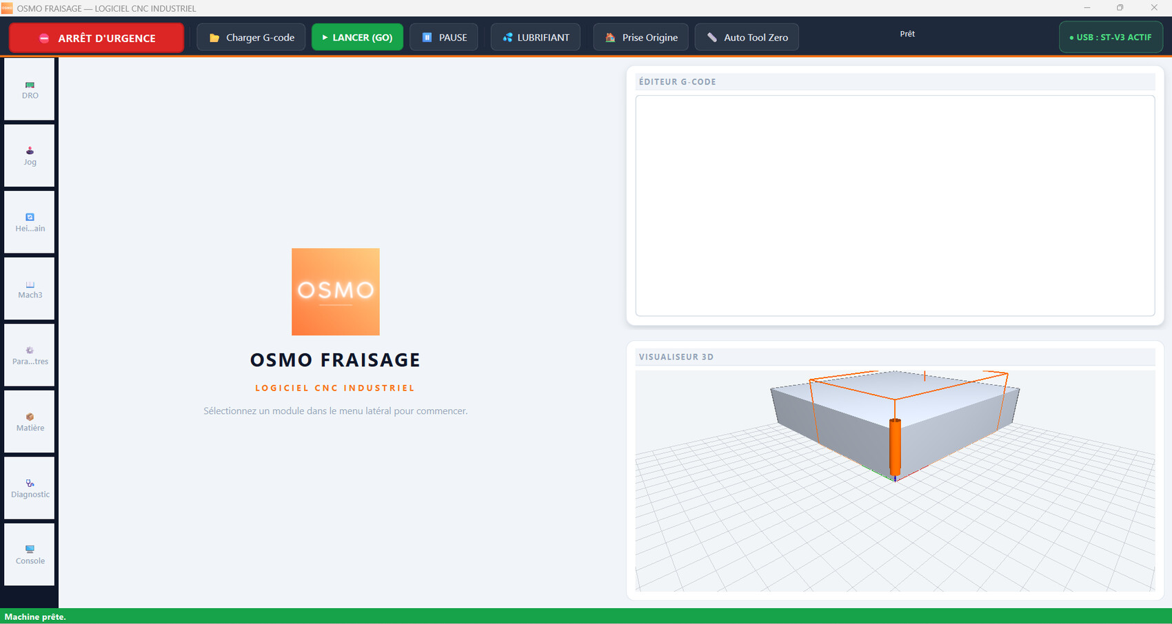Click the "Machine prête." status bar message
This screenshot has width=1172, height=624.
pyautogui.click(x=35, y=616)
